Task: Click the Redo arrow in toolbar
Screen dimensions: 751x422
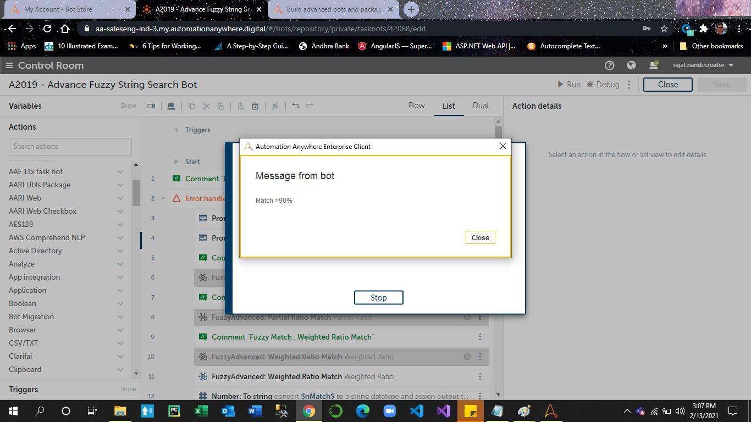Action: pos(310,106)
